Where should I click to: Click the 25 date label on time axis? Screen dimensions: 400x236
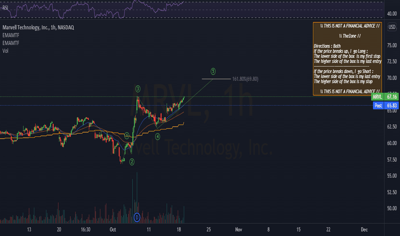[209, 230]
